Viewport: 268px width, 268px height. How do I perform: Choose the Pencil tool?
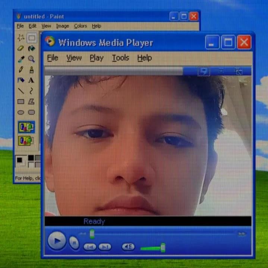coord(21,70)
